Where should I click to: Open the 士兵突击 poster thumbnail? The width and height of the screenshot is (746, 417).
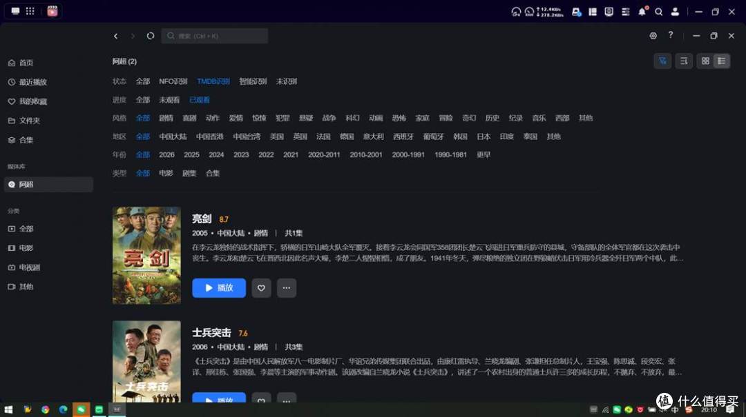click(146, 361)
